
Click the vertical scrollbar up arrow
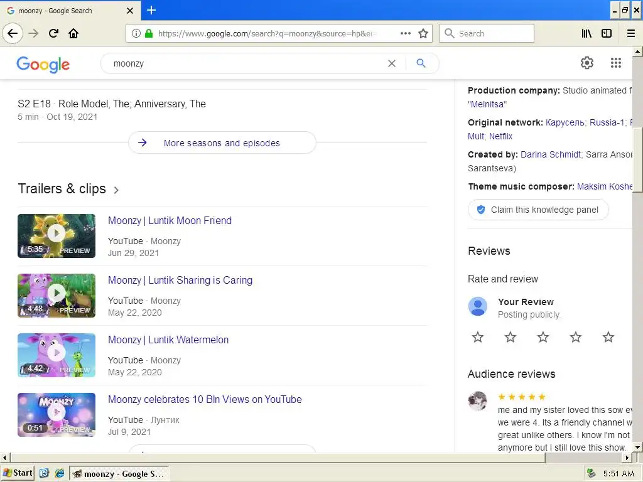coord(637,51)
